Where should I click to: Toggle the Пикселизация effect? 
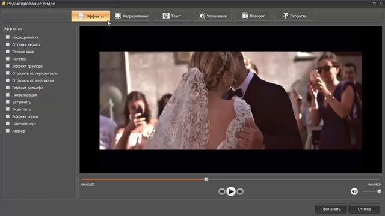tap(8, 95)
